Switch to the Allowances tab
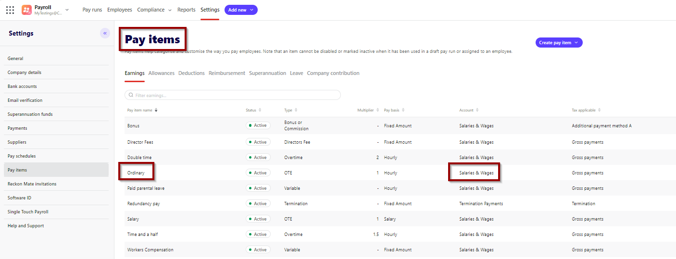The width and height of the screenshot is (676, 259). pos(162,73)
